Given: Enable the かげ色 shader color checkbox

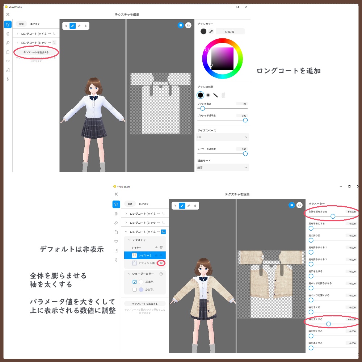Looking at the screenshot, I should coord(135,289).
